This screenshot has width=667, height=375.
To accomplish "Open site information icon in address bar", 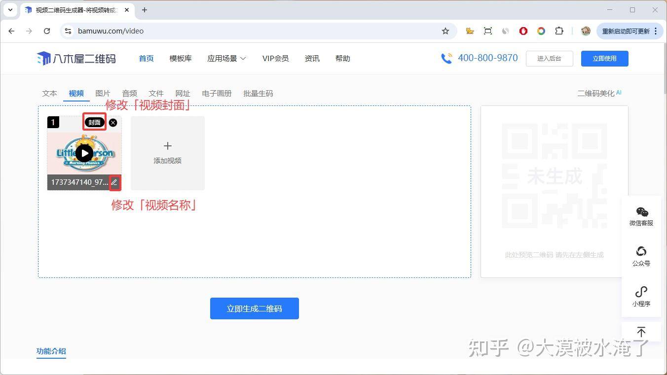I will (68, 31).
